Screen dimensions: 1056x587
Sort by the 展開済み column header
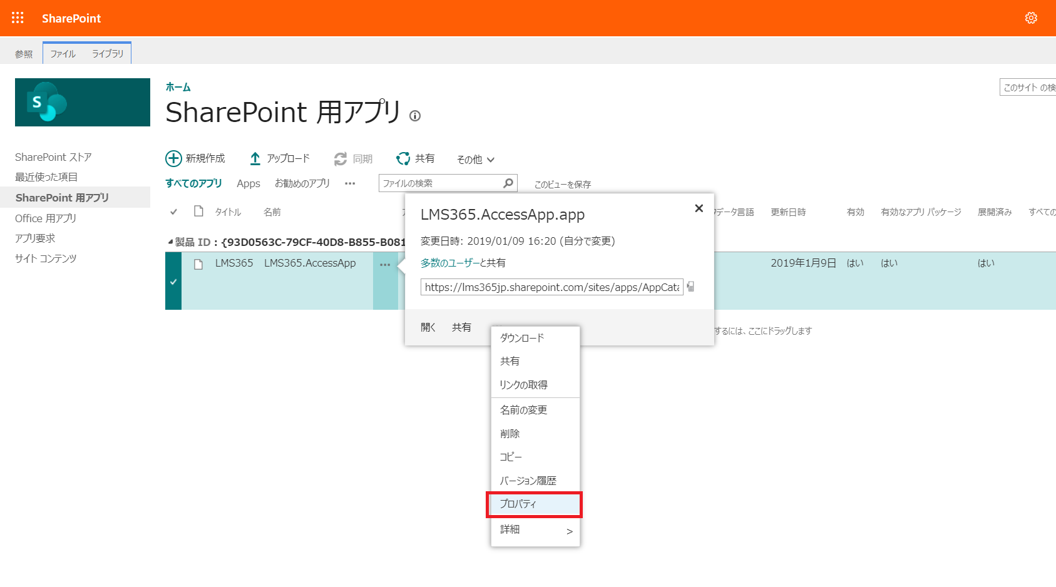(995, 212)
